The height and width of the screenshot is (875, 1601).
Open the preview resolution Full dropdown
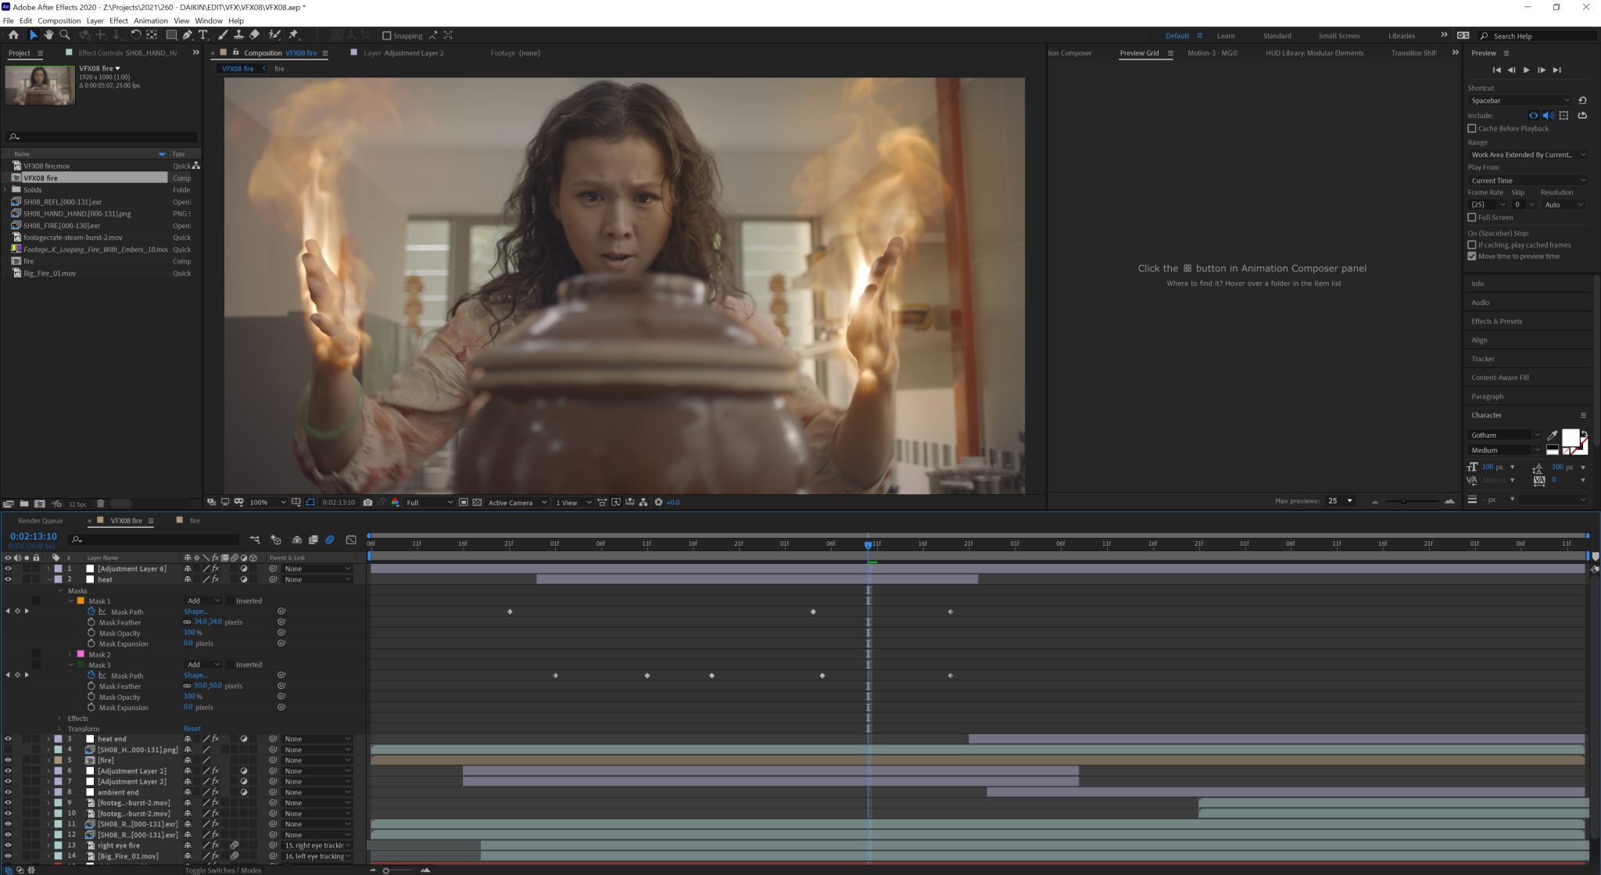click(x=429, y=503)
